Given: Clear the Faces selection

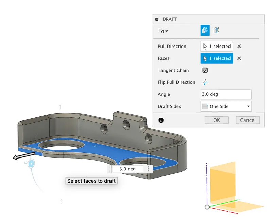Looking at the screenshot, I should click(x=239, y=58).
